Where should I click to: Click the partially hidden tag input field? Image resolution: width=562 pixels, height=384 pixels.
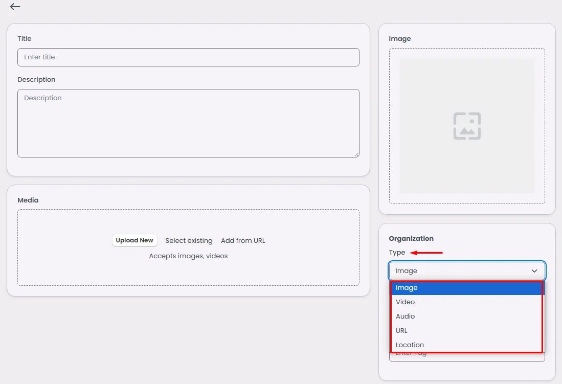(467, 357)
